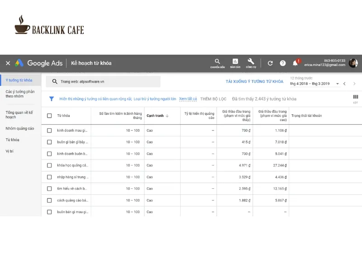Screen dimensions: 362x271
Task: Open 'Nhóm quảng cáo' in sidebar
Action: click(x=20, y=128)
